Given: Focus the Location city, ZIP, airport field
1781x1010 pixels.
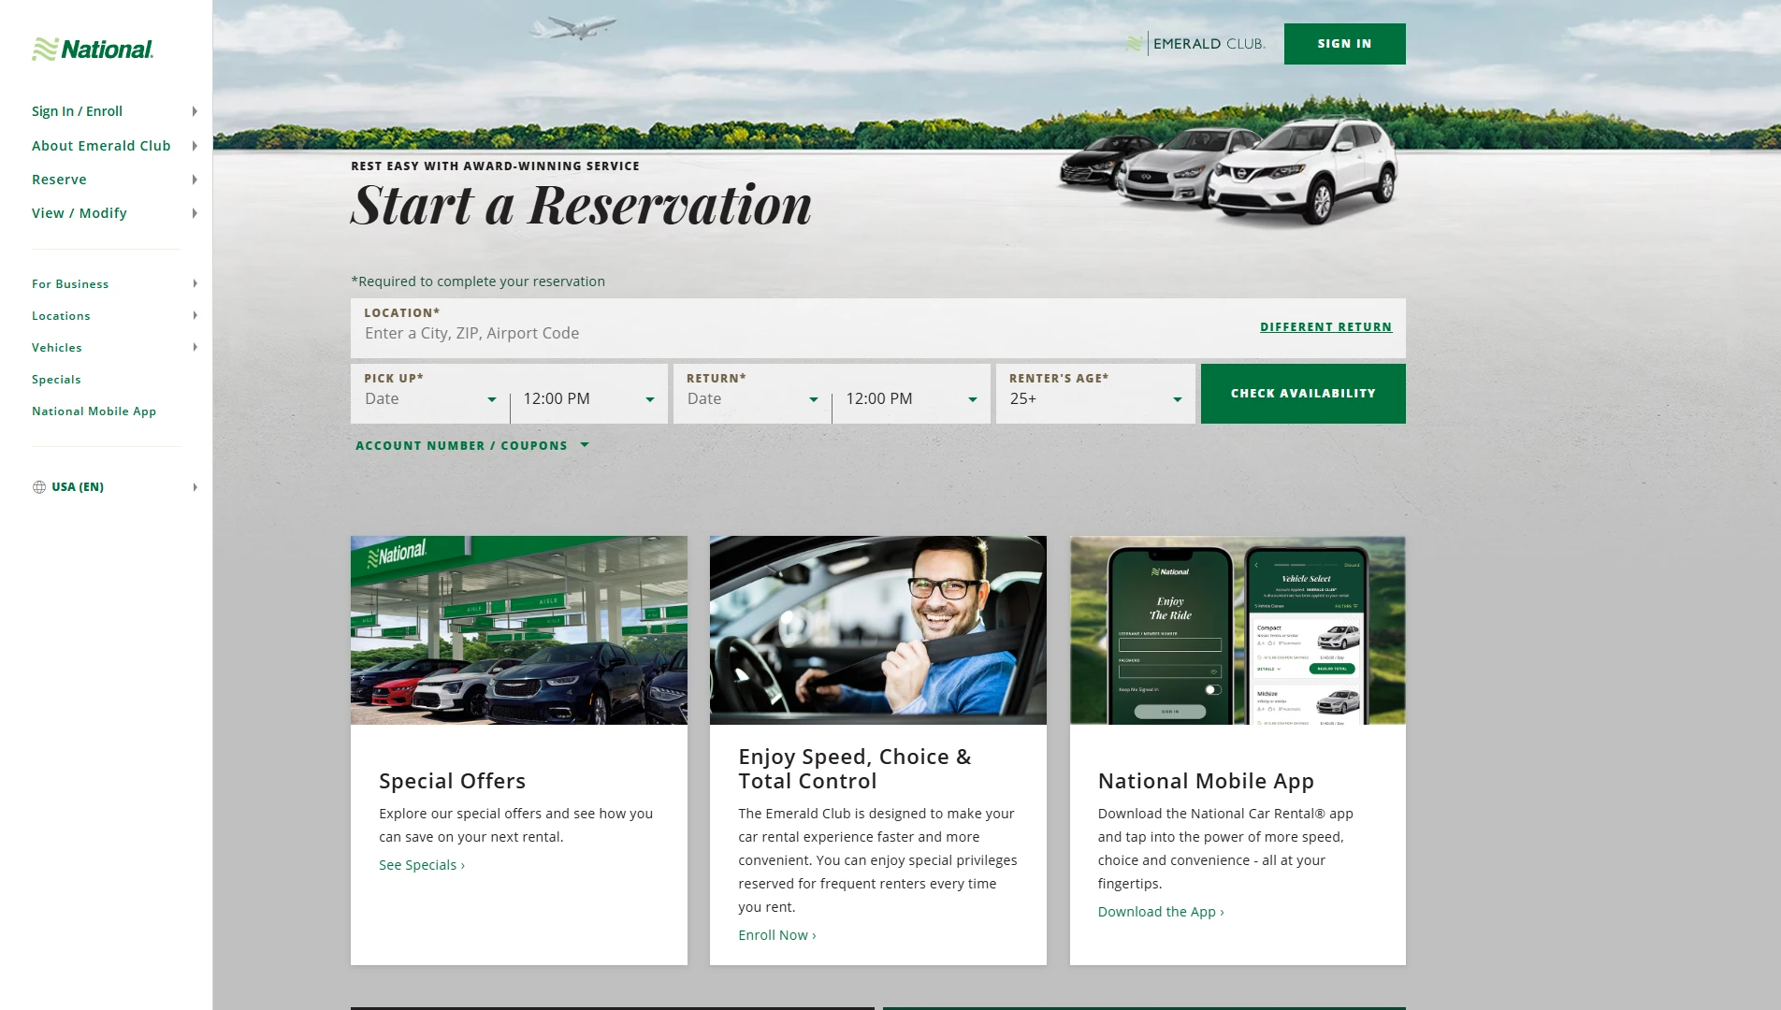Looking at the screenshot, I should (x=804, y=333).
